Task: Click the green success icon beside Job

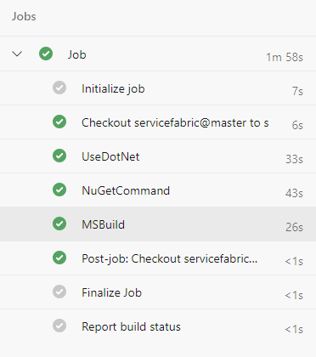Action: point(46,54)
